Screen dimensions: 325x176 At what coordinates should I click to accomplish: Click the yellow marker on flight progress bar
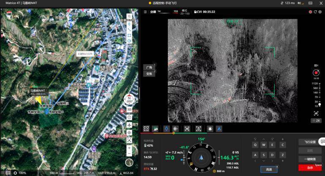coord(173,133)
